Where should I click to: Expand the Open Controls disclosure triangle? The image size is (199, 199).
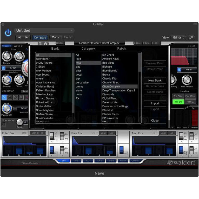click(22, 163)
